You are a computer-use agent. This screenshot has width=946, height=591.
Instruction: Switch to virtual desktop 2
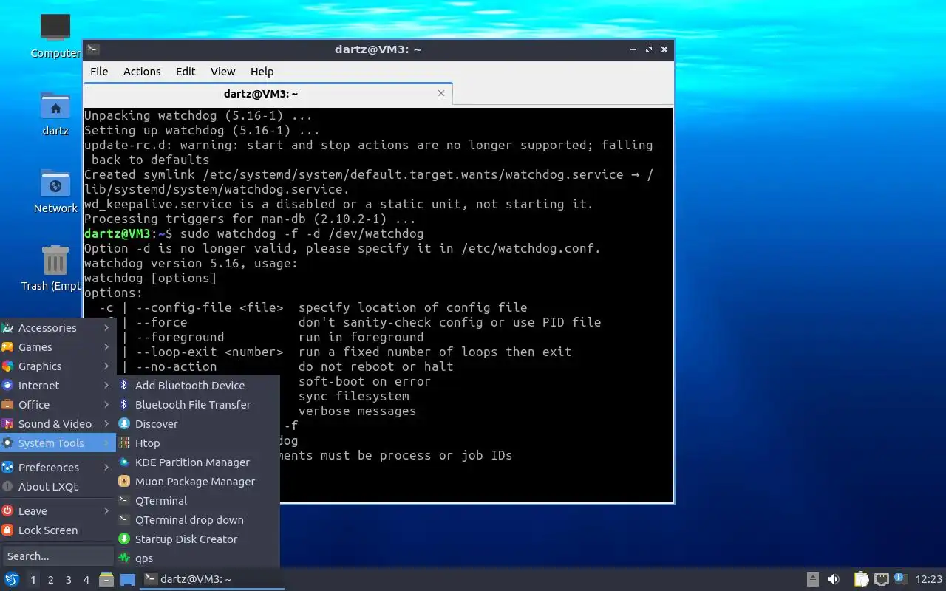[x=51, y=580]
